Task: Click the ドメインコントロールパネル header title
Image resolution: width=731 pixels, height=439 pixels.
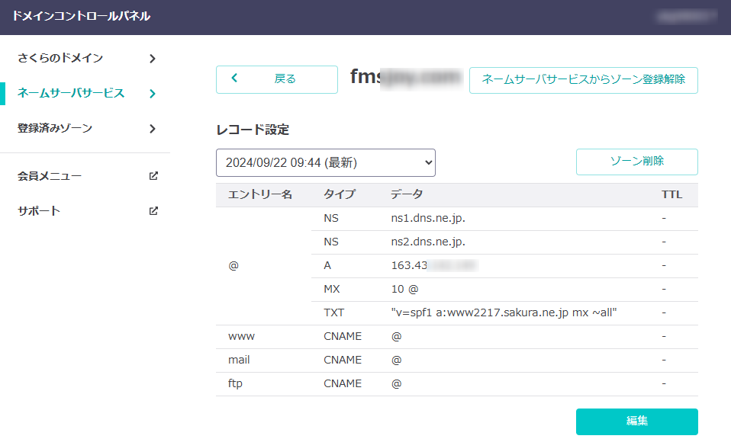Action: 81,16
